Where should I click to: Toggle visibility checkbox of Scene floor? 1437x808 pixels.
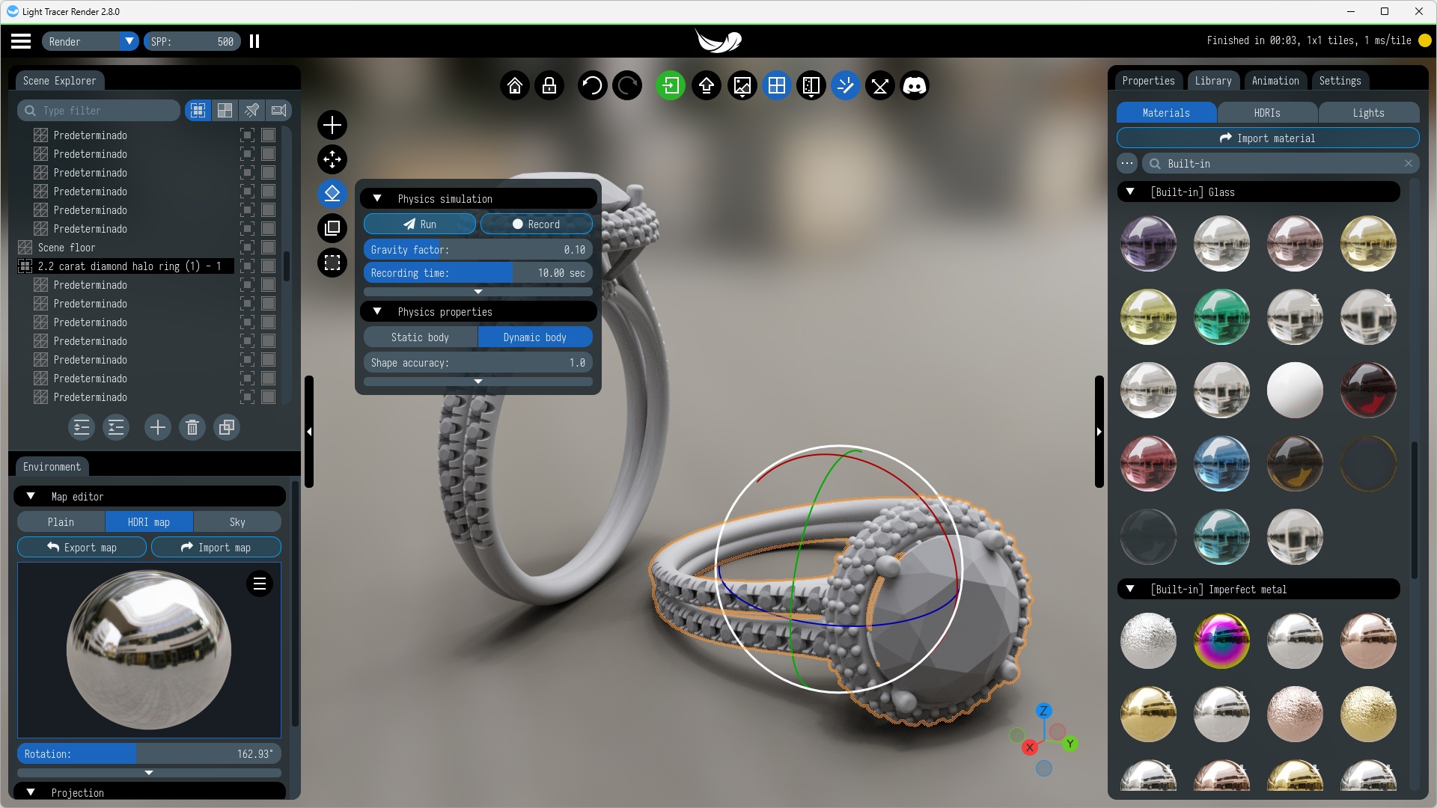269,248
